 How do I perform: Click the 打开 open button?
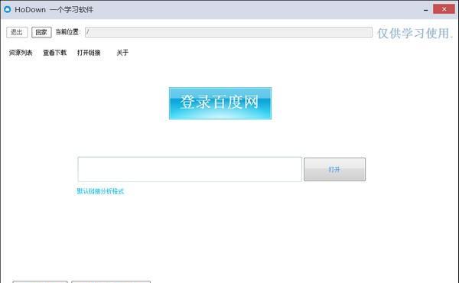[334, 170]
